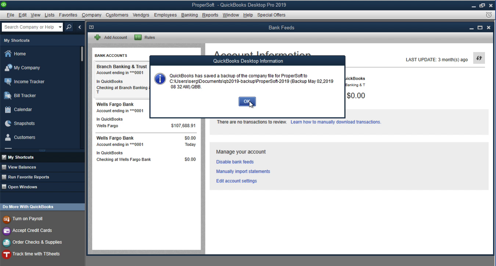
Task: Expand the search box dropdown arrow
Action: (x=60, y=27)
